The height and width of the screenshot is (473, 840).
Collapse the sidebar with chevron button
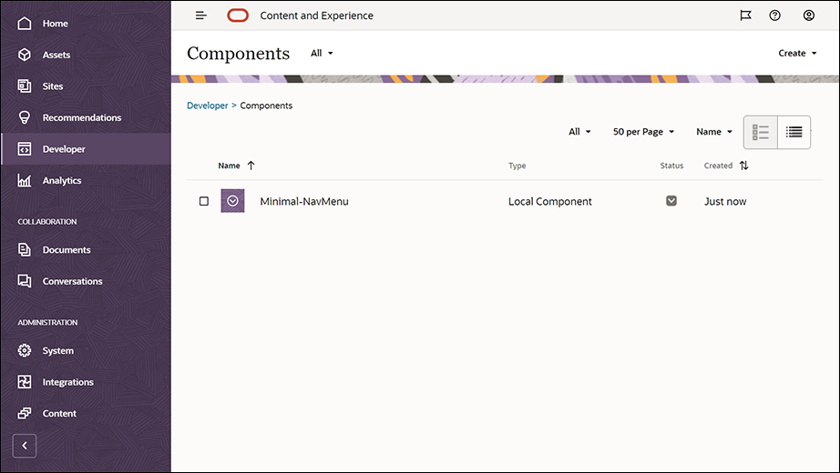(25, 446)
